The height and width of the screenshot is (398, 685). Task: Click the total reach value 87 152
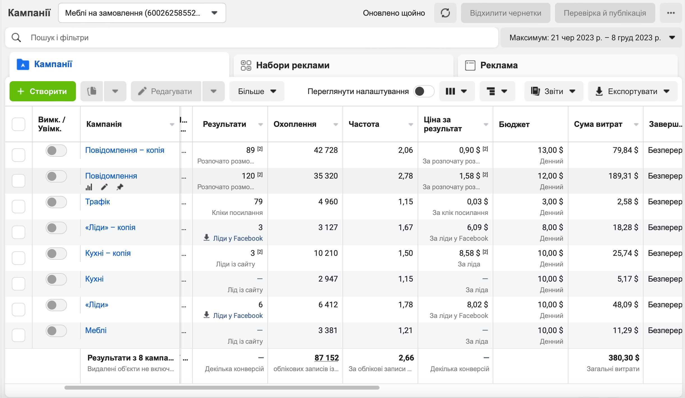(327, 358)
